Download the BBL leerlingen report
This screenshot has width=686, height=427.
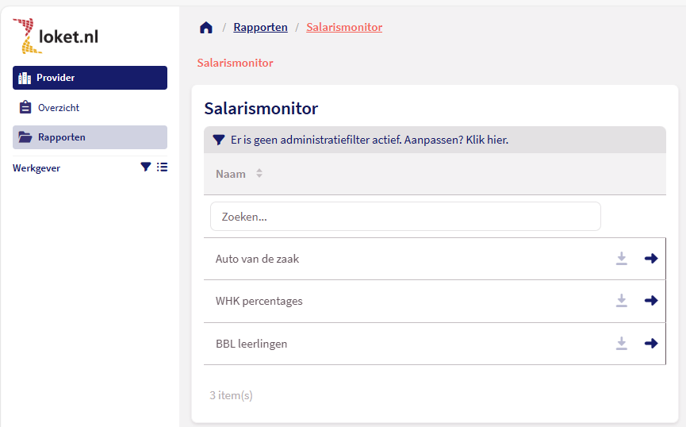[622, 344]
